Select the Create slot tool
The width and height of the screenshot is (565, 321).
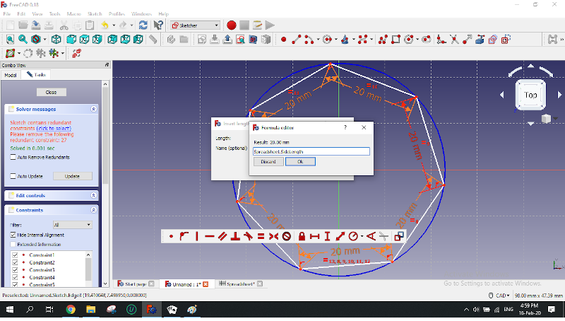tap(427, 40)
